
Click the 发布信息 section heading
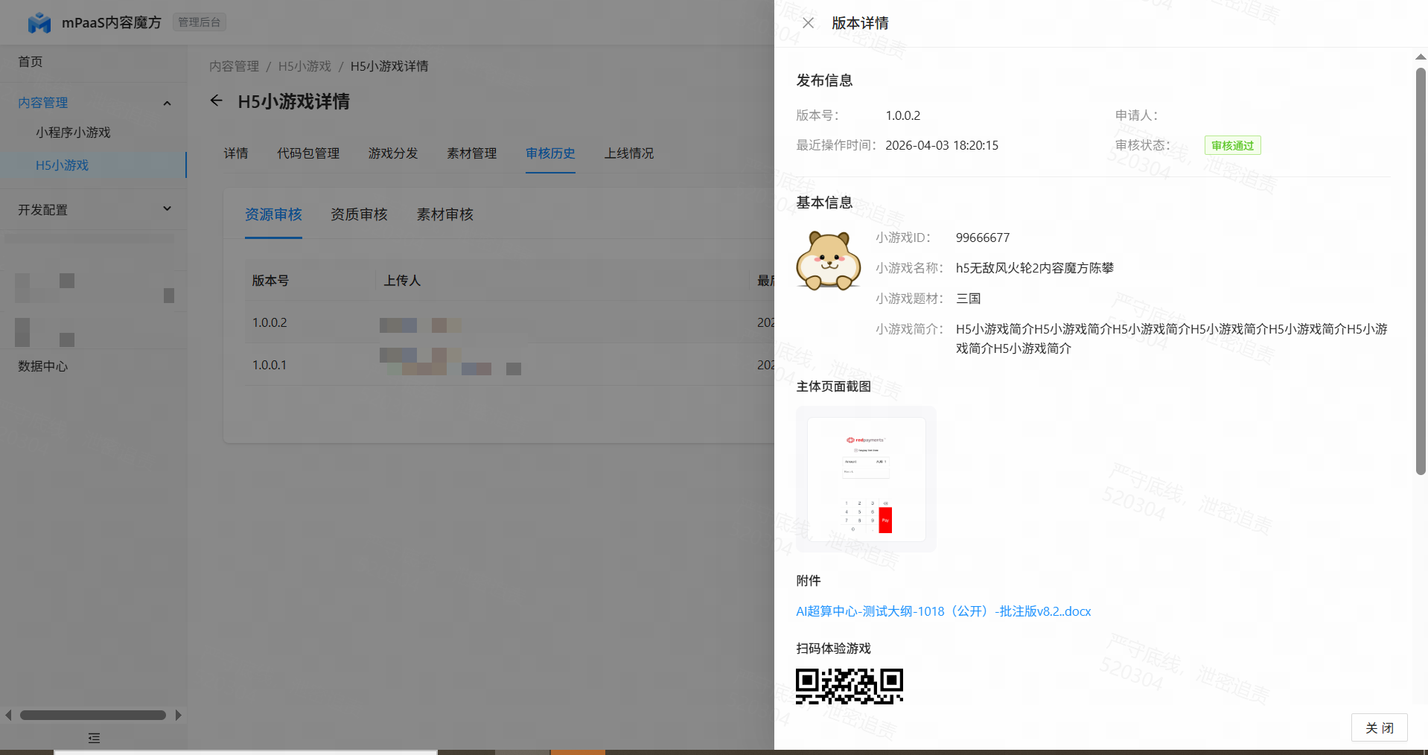(824, 80)
